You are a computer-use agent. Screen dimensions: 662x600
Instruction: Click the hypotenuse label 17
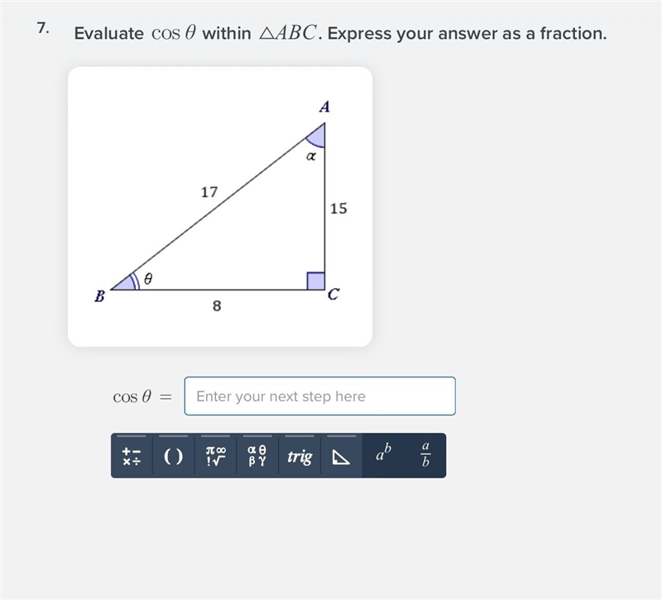pos(209,192)
